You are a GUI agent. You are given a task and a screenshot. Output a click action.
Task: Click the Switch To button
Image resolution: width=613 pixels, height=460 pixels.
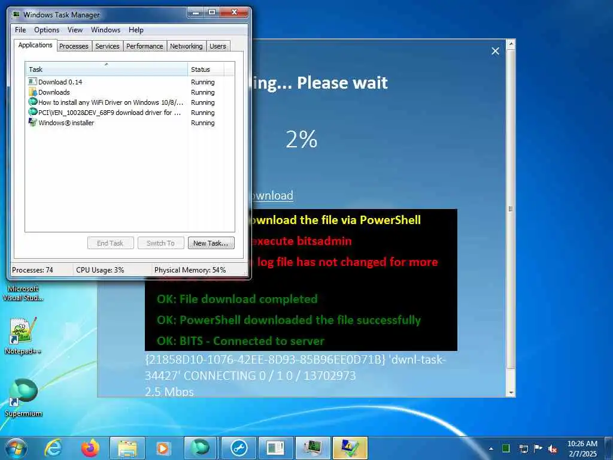(160, 243)
